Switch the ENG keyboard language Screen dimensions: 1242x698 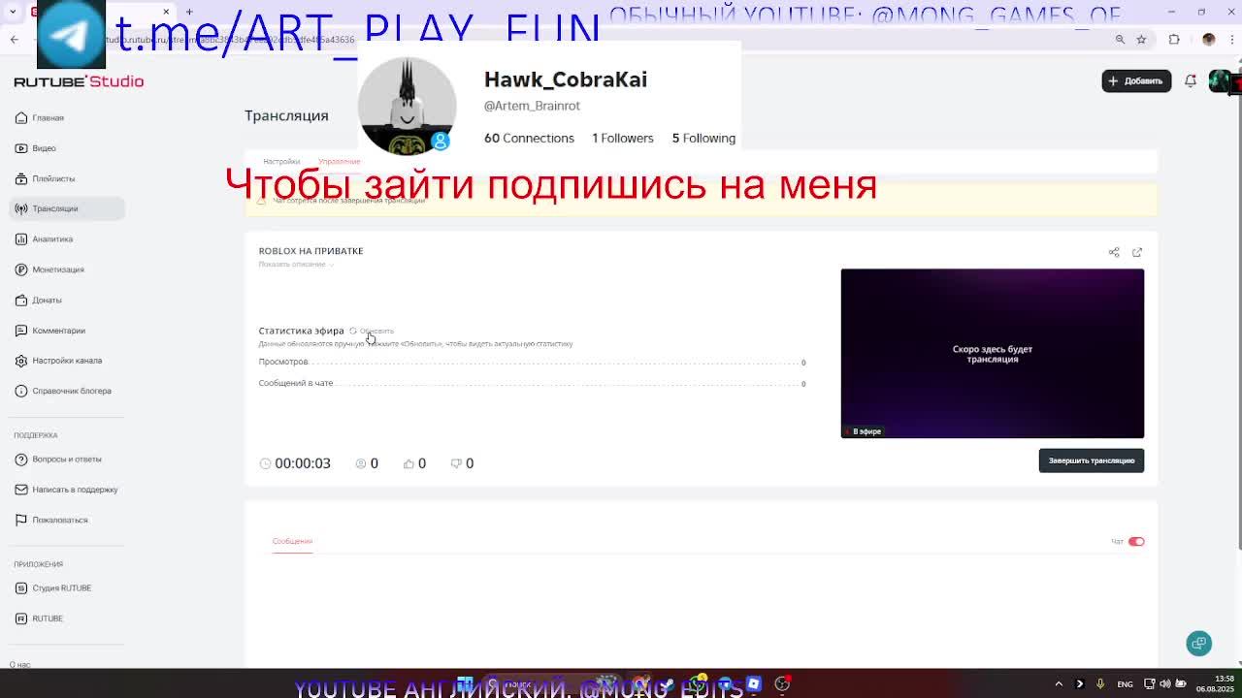coord(1125,684)
